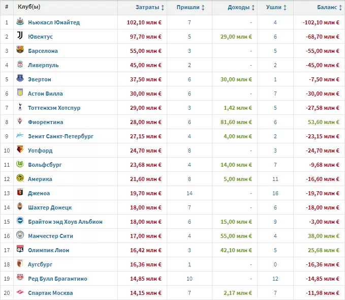Click the Клуб(ы) column header
345x300 pixels.
pos(29,7)
